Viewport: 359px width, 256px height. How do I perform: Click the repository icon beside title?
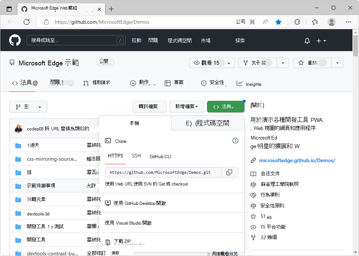click(x=12, y=62)
